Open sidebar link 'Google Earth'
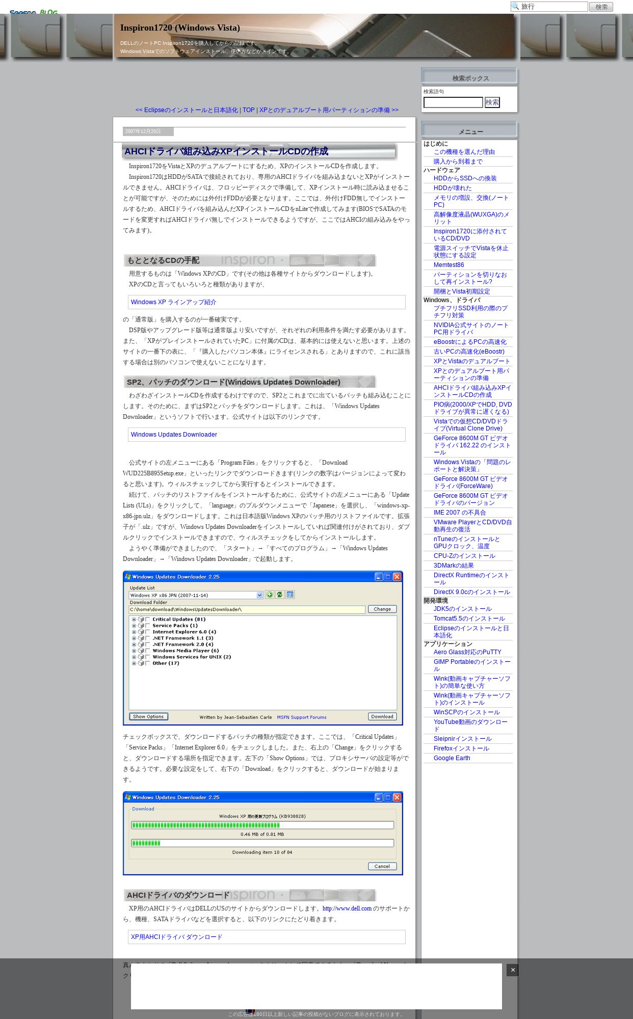 pyautogui.click(x=452, y=758)
